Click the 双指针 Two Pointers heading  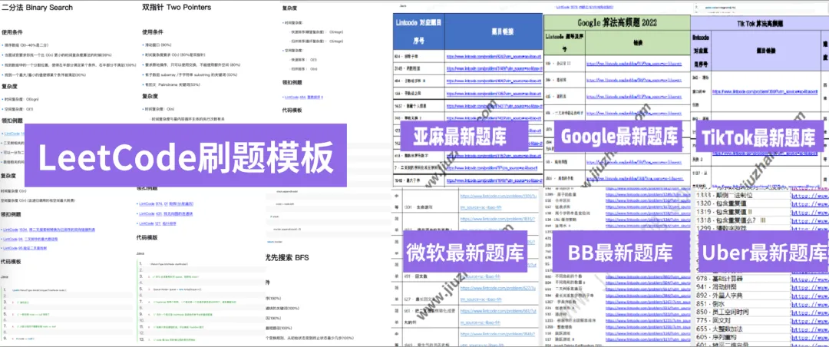click(x=177, y=8)
